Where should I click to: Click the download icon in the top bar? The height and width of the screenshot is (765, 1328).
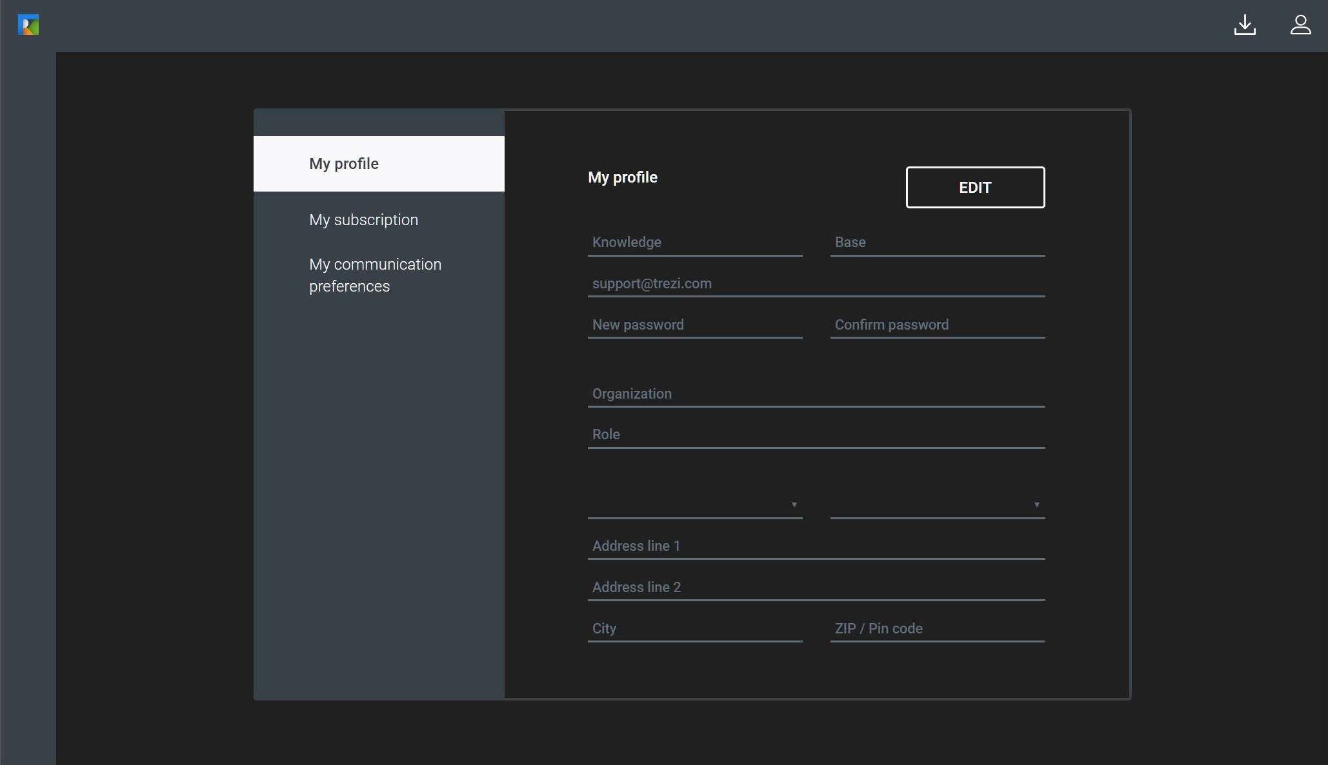point(1245,25)
